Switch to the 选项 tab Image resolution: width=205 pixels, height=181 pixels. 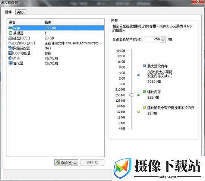click(x=20, y=12)
